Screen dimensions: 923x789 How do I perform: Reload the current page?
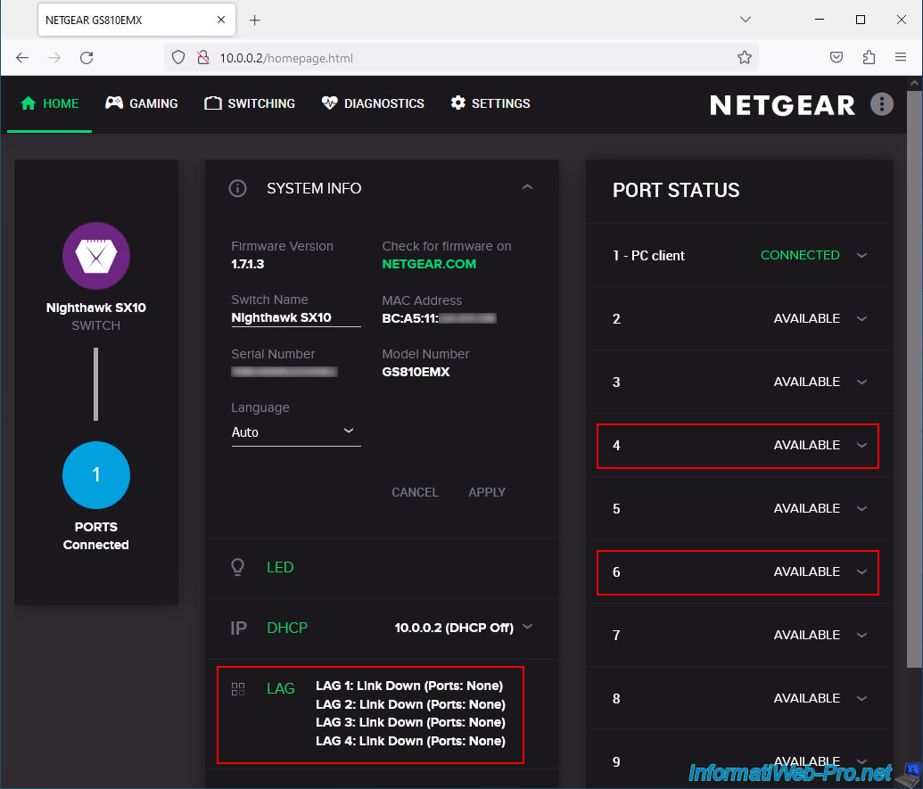[x=87, y=58]
